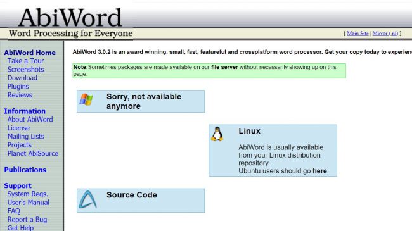Go to AbiWord Home in sidebar

(x=30, y=53)
